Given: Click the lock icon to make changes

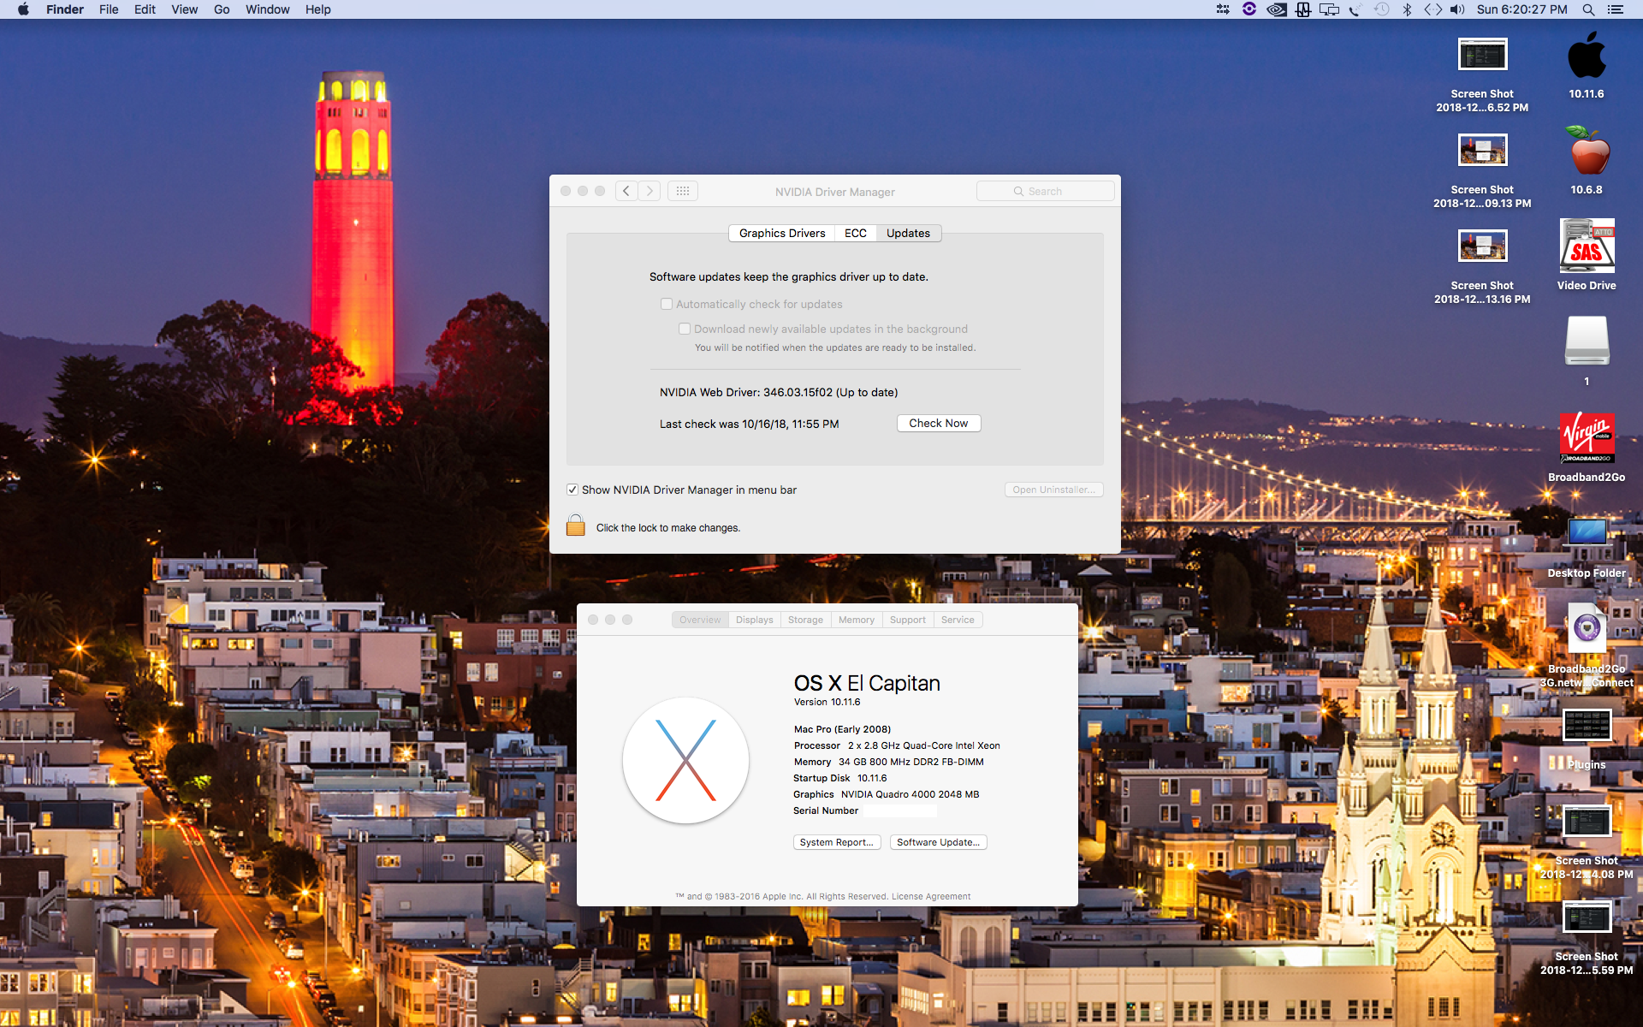Looking at the screenshot, I should coord(576,525).
